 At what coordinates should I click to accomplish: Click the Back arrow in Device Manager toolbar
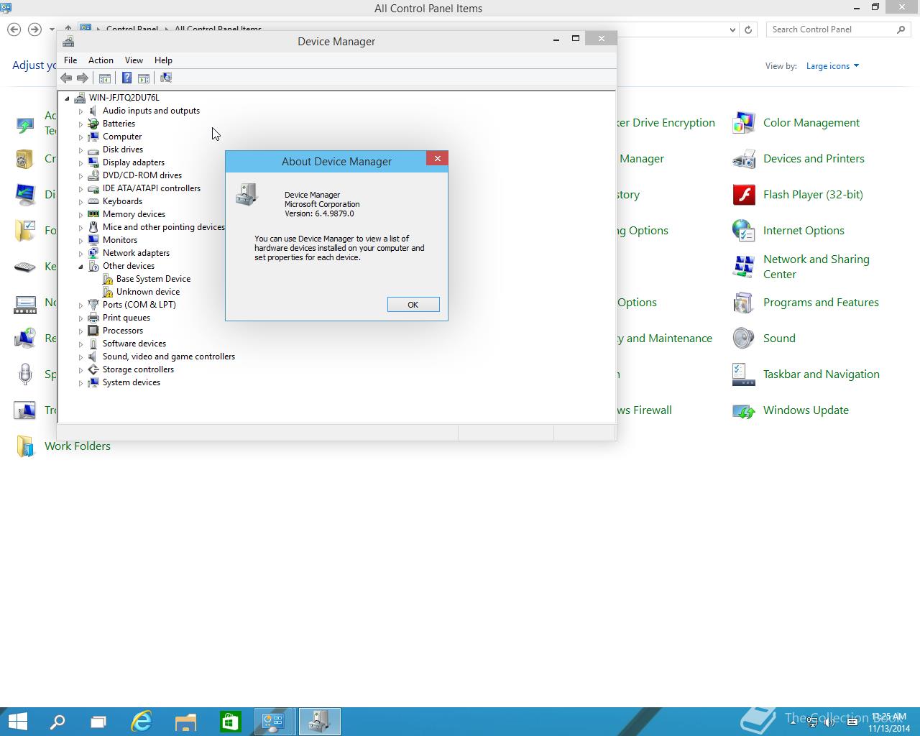(66, 78)
